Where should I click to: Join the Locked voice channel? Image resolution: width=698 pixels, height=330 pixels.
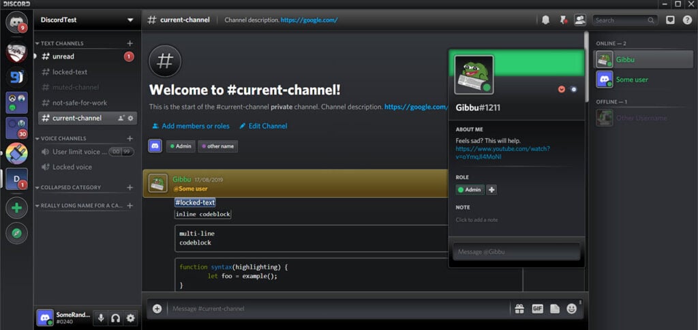[87, 167]
